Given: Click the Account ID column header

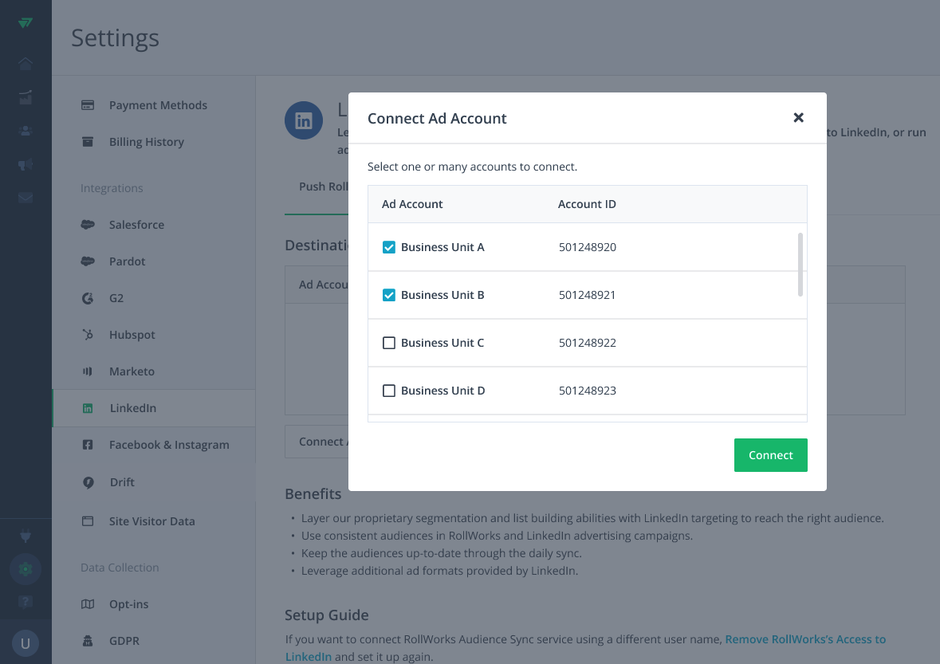Looking at the screenshot, I should pos(587,204).
